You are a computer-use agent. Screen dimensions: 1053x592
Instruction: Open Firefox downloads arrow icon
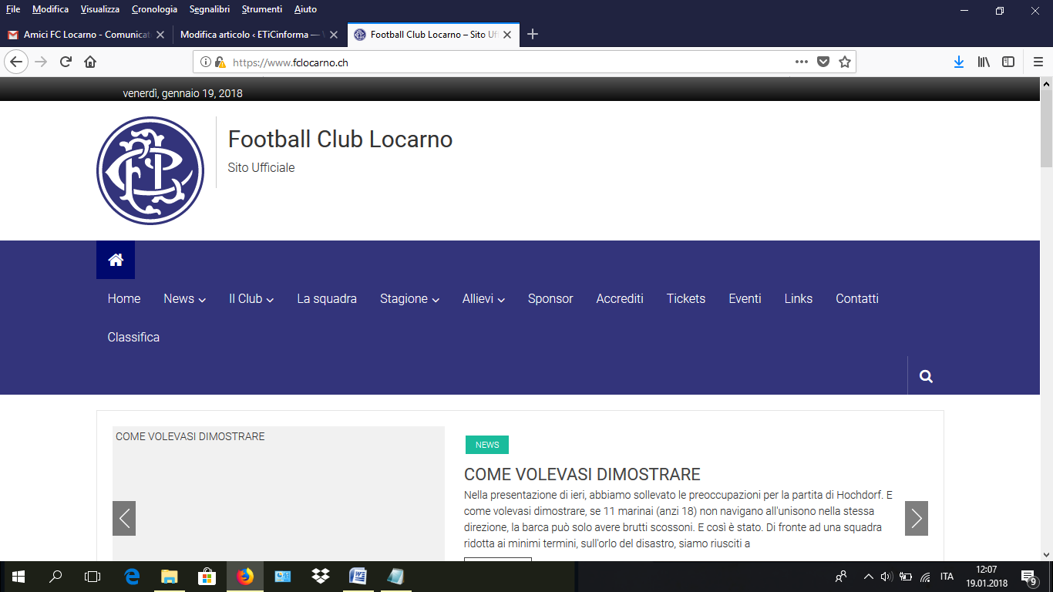click(959, 62)
